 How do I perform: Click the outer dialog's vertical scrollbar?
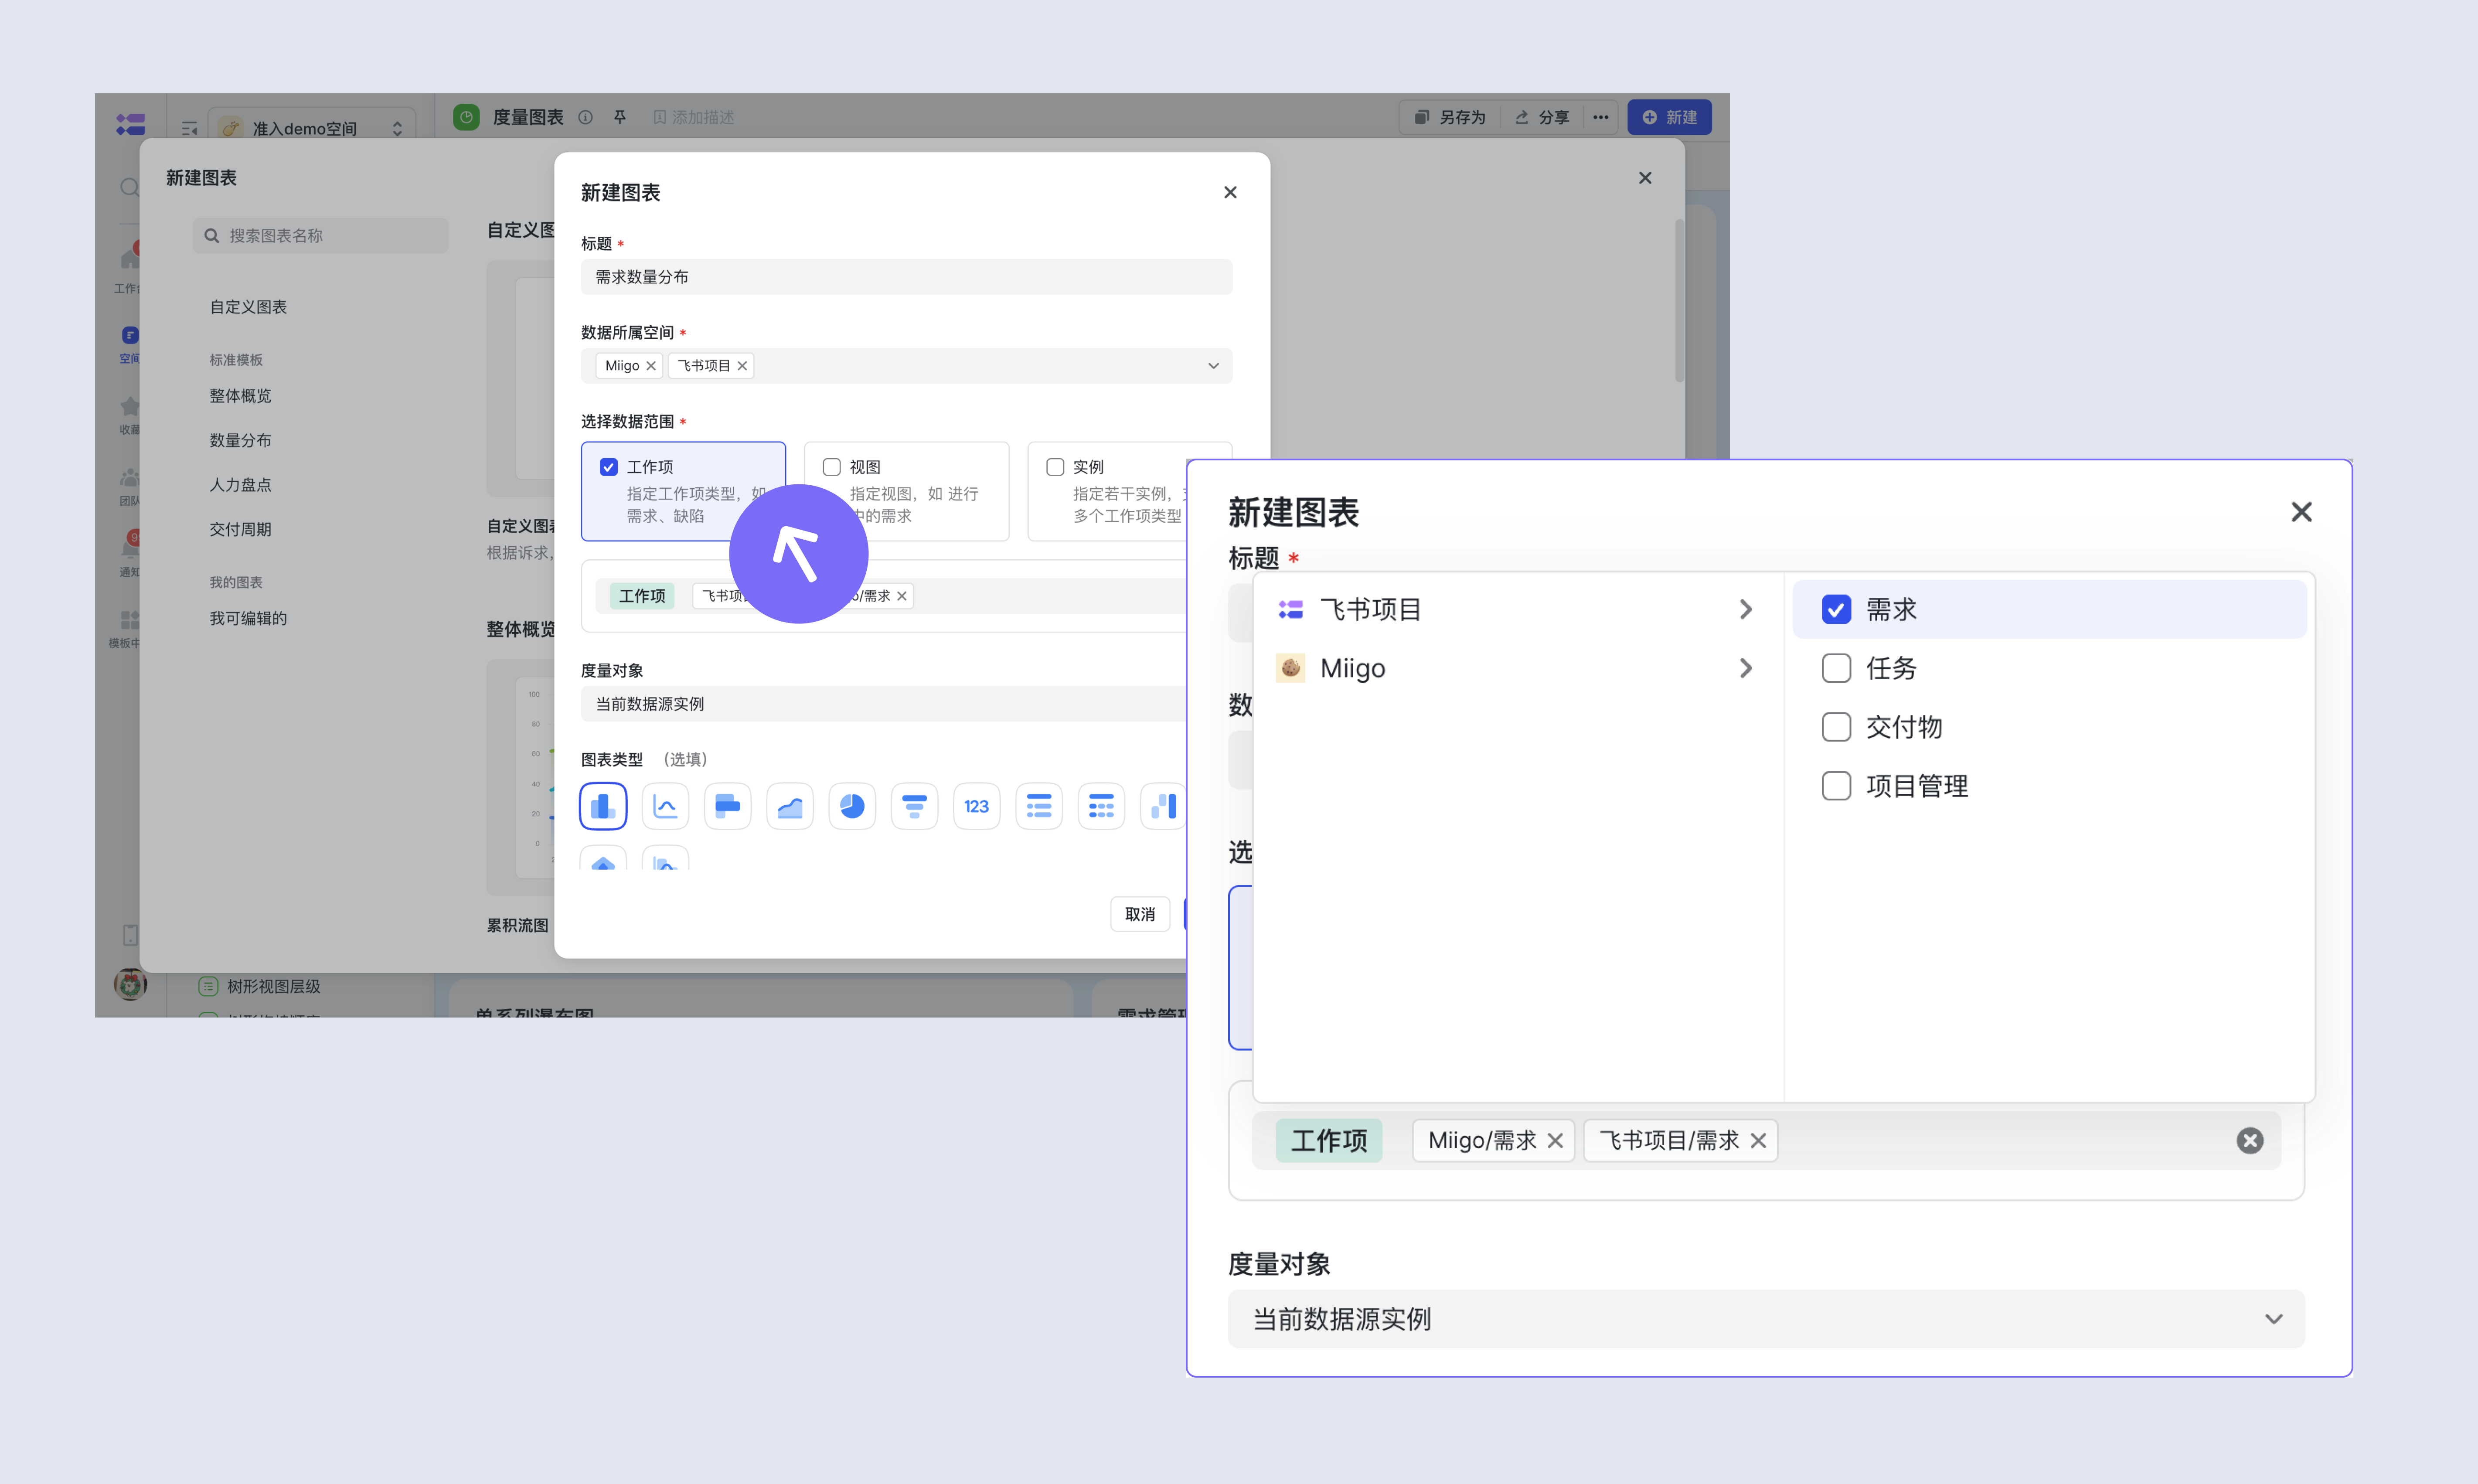point(1679,300)
